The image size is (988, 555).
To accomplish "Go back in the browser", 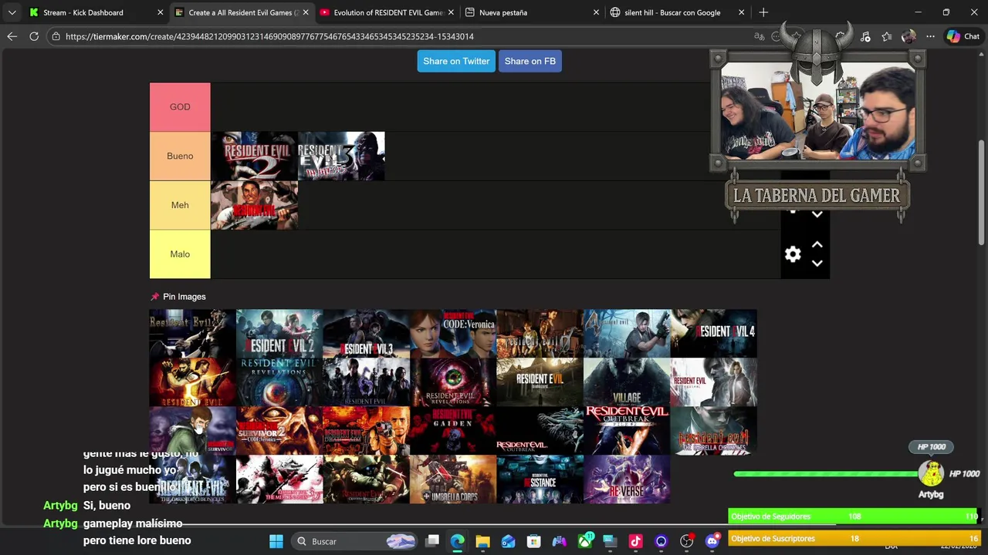I will click(12, 36).
